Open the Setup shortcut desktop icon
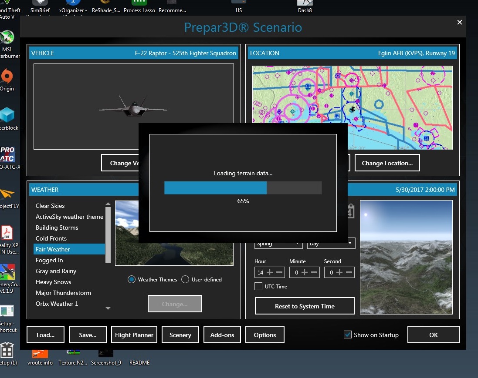Screen dimensions: 478x378 (x=7, y=318)
